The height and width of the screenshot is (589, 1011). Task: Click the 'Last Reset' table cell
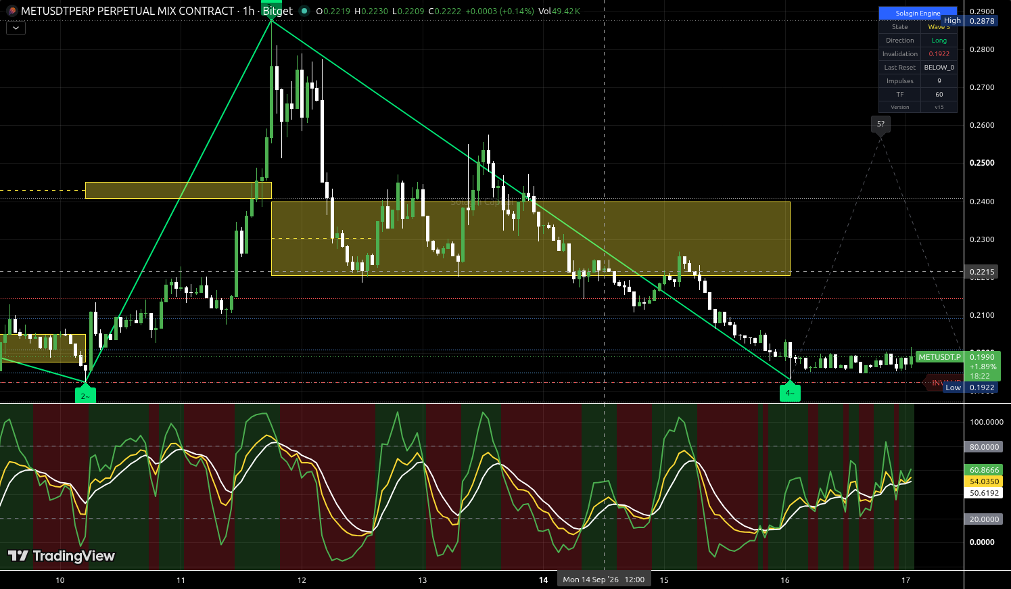[x=900, y=68]
